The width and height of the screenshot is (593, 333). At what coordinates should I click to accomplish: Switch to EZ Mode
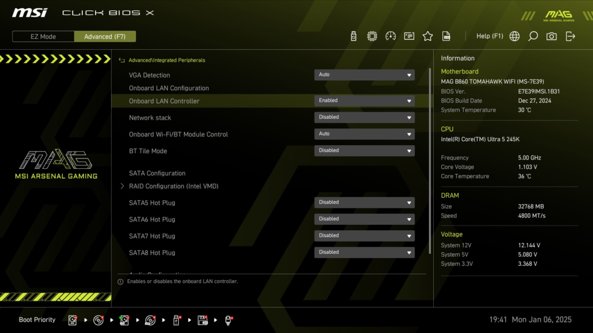[42, 36]
